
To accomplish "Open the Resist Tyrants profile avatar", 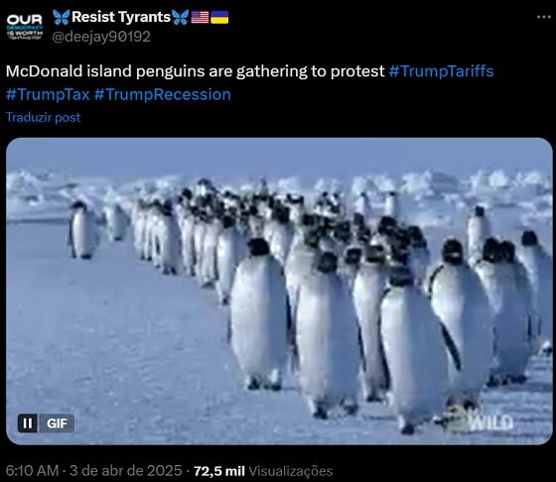I will point(25,27).
